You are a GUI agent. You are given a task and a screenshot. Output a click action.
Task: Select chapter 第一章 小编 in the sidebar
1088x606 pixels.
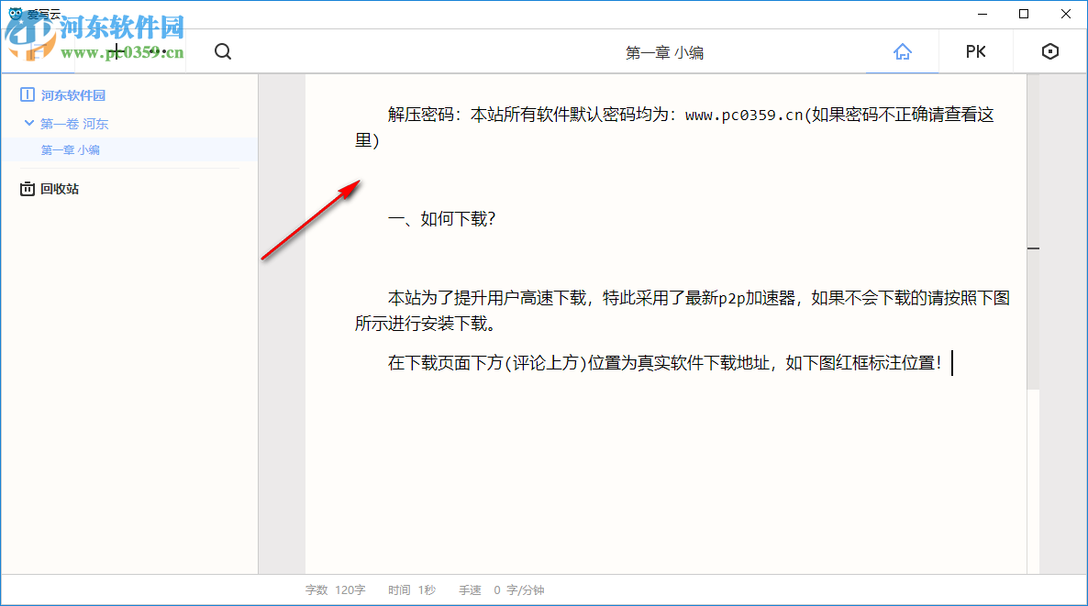coord(69,149)
